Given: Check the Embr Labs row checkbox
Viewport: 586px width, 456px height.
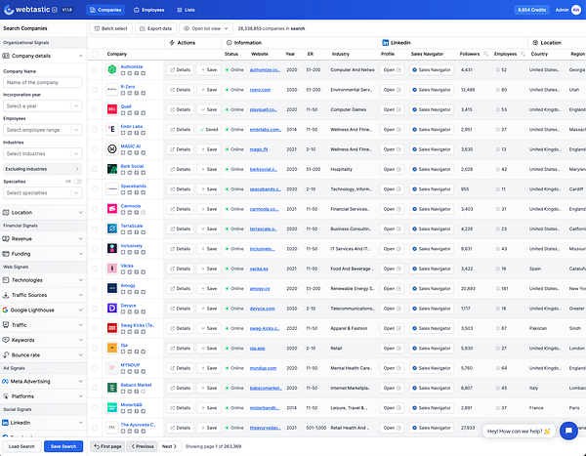Looking at the screenshot, I should click(x=95, y=129).
